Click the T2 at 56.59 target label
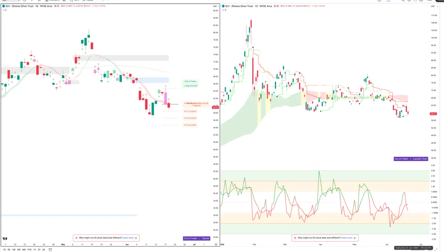The image size is (444, 252). pos(190,118)
